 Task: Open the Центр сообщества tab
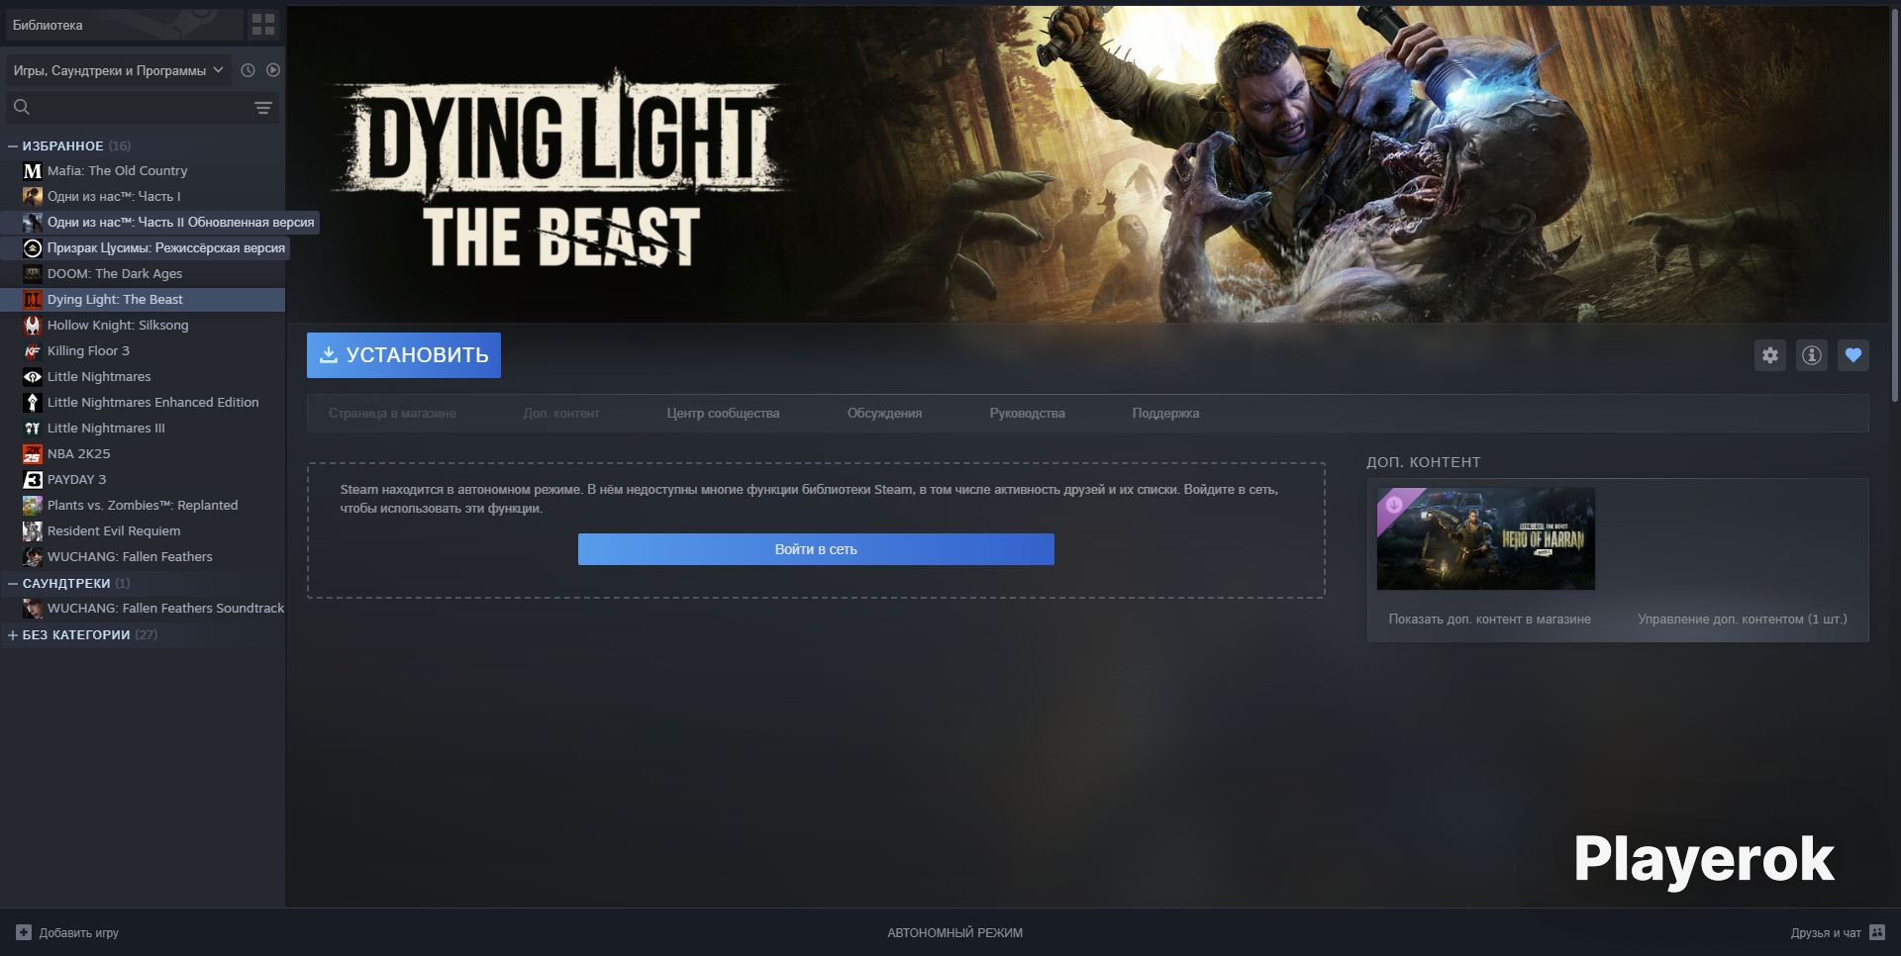click(723, 414)
